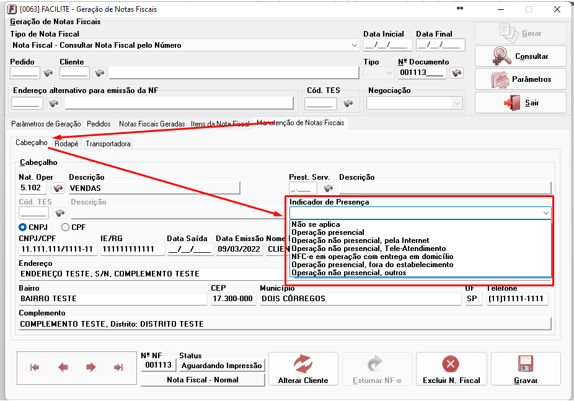Choose 'Operação não presencial, outros'
Screen dimensions: 574x401
[x=420, y=273]
